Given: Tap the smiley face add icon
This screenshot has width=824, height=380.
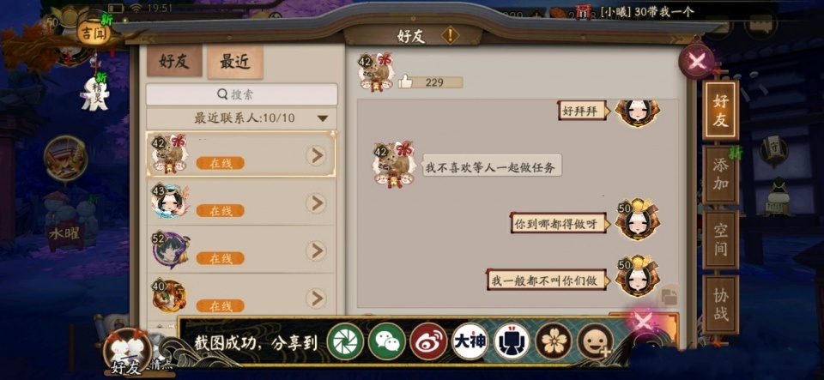Looking at the screenshot, I should 596,341.
